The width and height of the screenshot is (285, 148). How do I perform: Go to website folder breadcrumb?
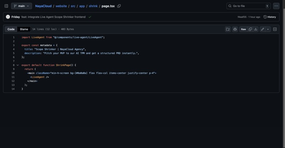tap(61, 6)
